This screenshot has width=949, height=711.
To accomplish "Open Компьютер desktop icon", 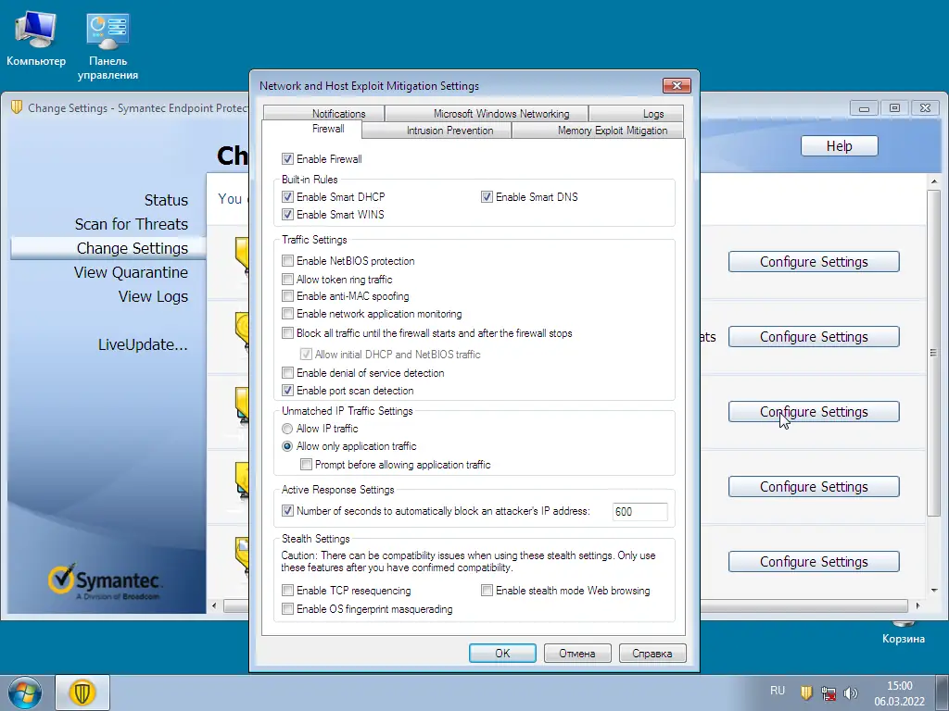I will pos(36,39).
